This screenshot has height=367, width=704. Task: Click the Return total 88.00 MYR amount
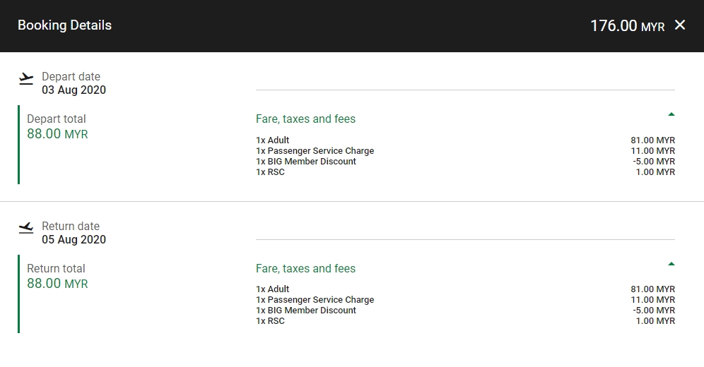[x=57, y=284]
